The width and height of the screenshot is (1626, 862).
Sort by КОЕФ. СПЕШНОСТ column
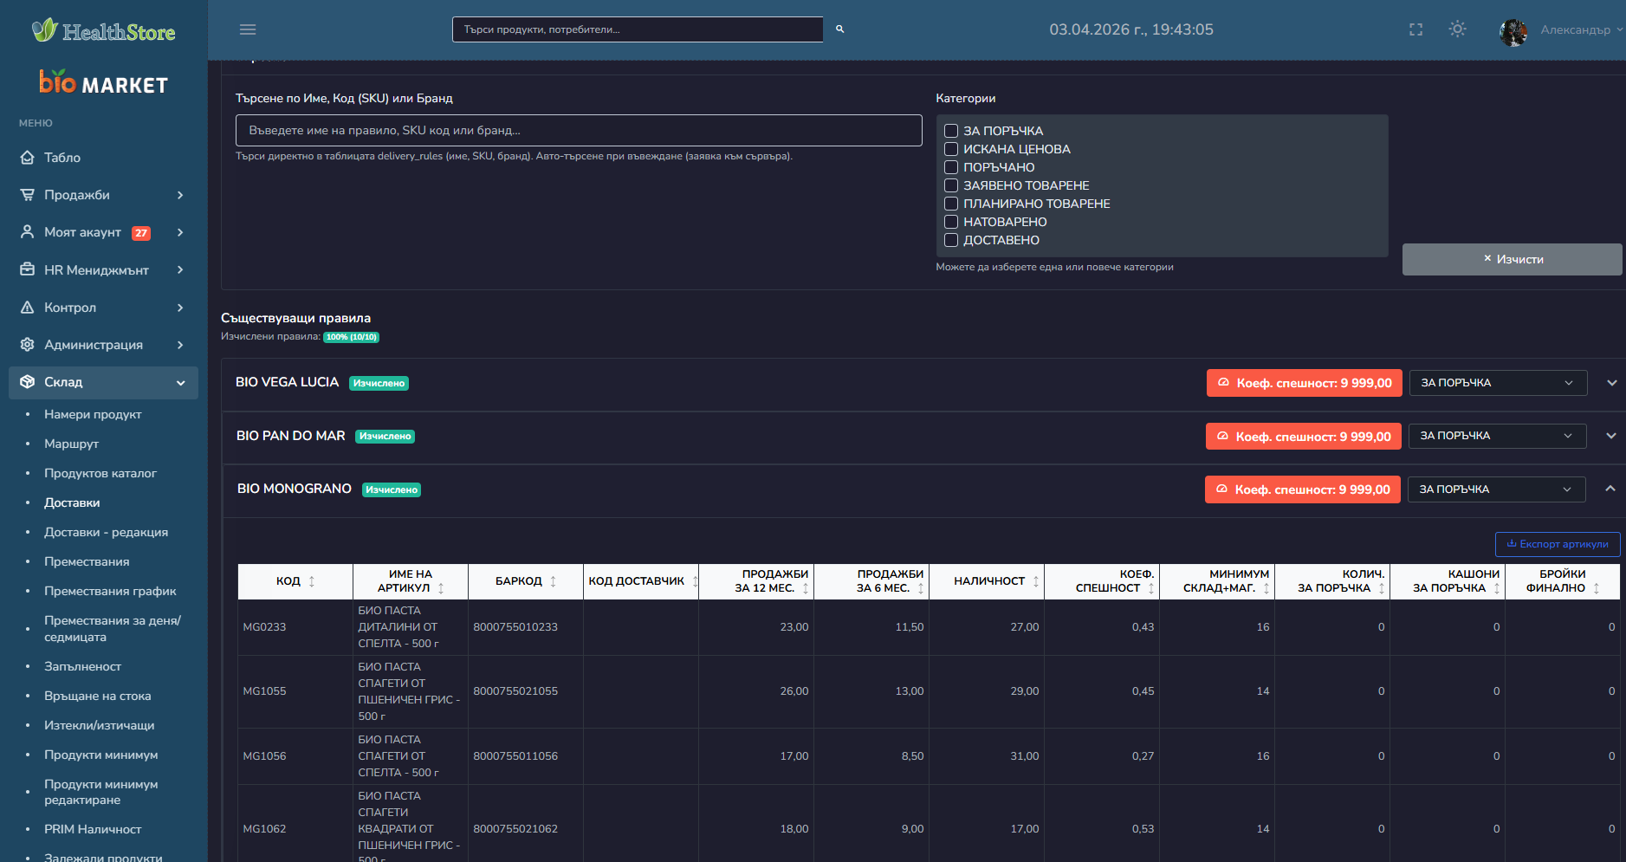click(x=1102, y=581)
